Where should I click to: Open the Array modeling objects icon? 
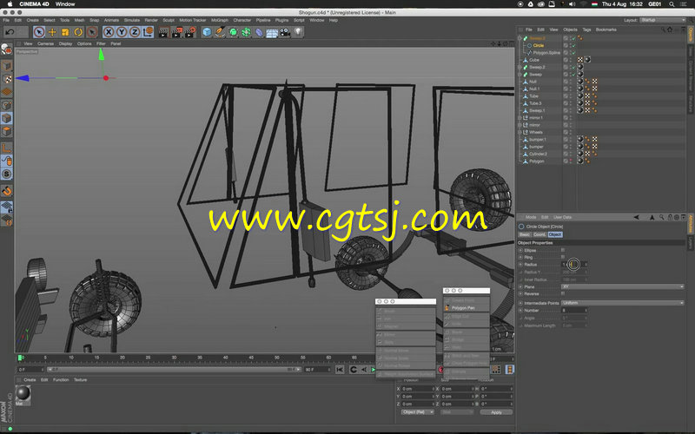[246, 32]
